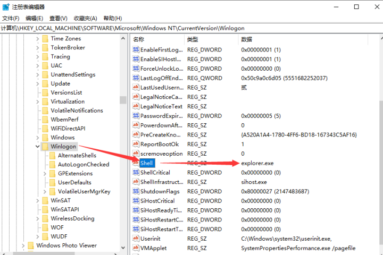Click the ShellCritical DWORD value icon
This screenshot has height=255, width=383.
136,172
